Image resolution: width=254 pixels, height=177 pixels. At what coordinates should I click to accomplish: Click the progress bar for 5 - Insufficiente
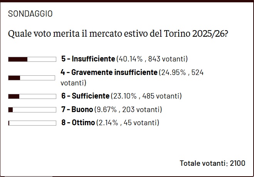(x=32, y=59)
